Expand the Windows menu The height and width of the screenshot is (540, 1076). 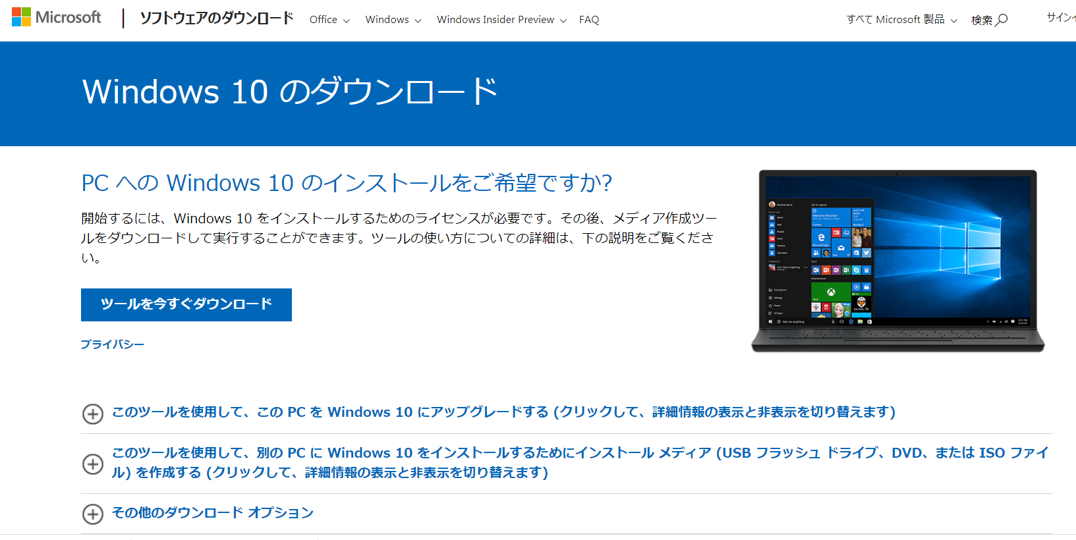click(x=393, y=20)
